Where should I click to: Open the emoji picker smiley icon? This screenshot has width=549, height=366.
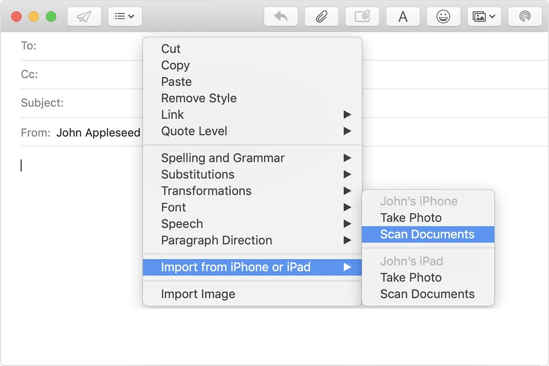click(443, 17)
